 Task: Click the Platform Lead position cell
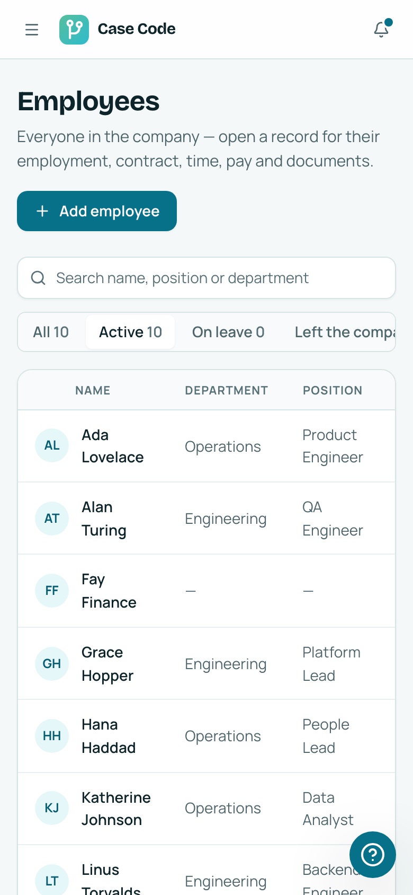(331, 664)
